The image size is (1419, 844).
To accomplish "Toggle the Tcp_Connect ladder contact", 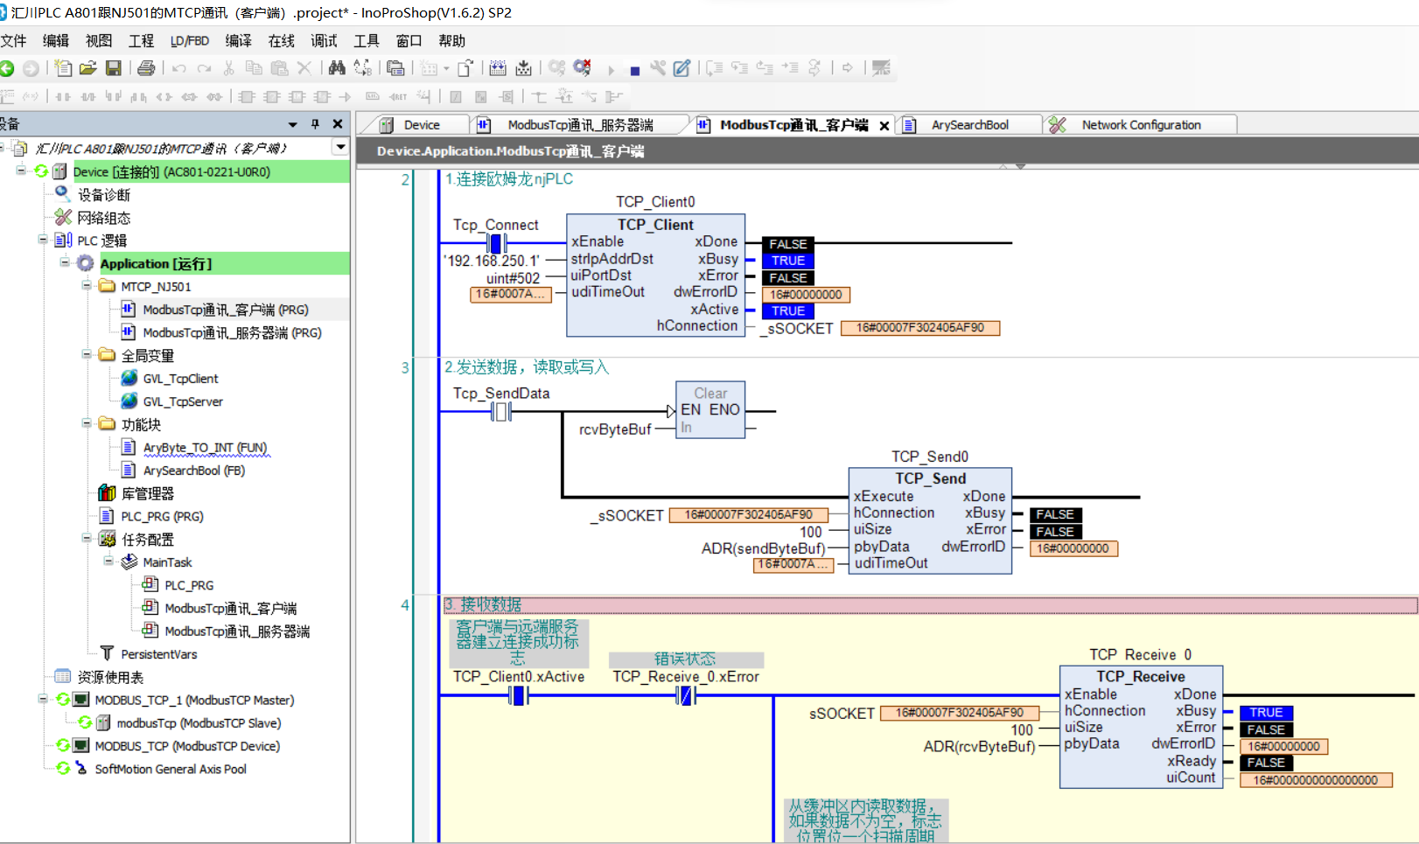I will click(x=496, y=243).
